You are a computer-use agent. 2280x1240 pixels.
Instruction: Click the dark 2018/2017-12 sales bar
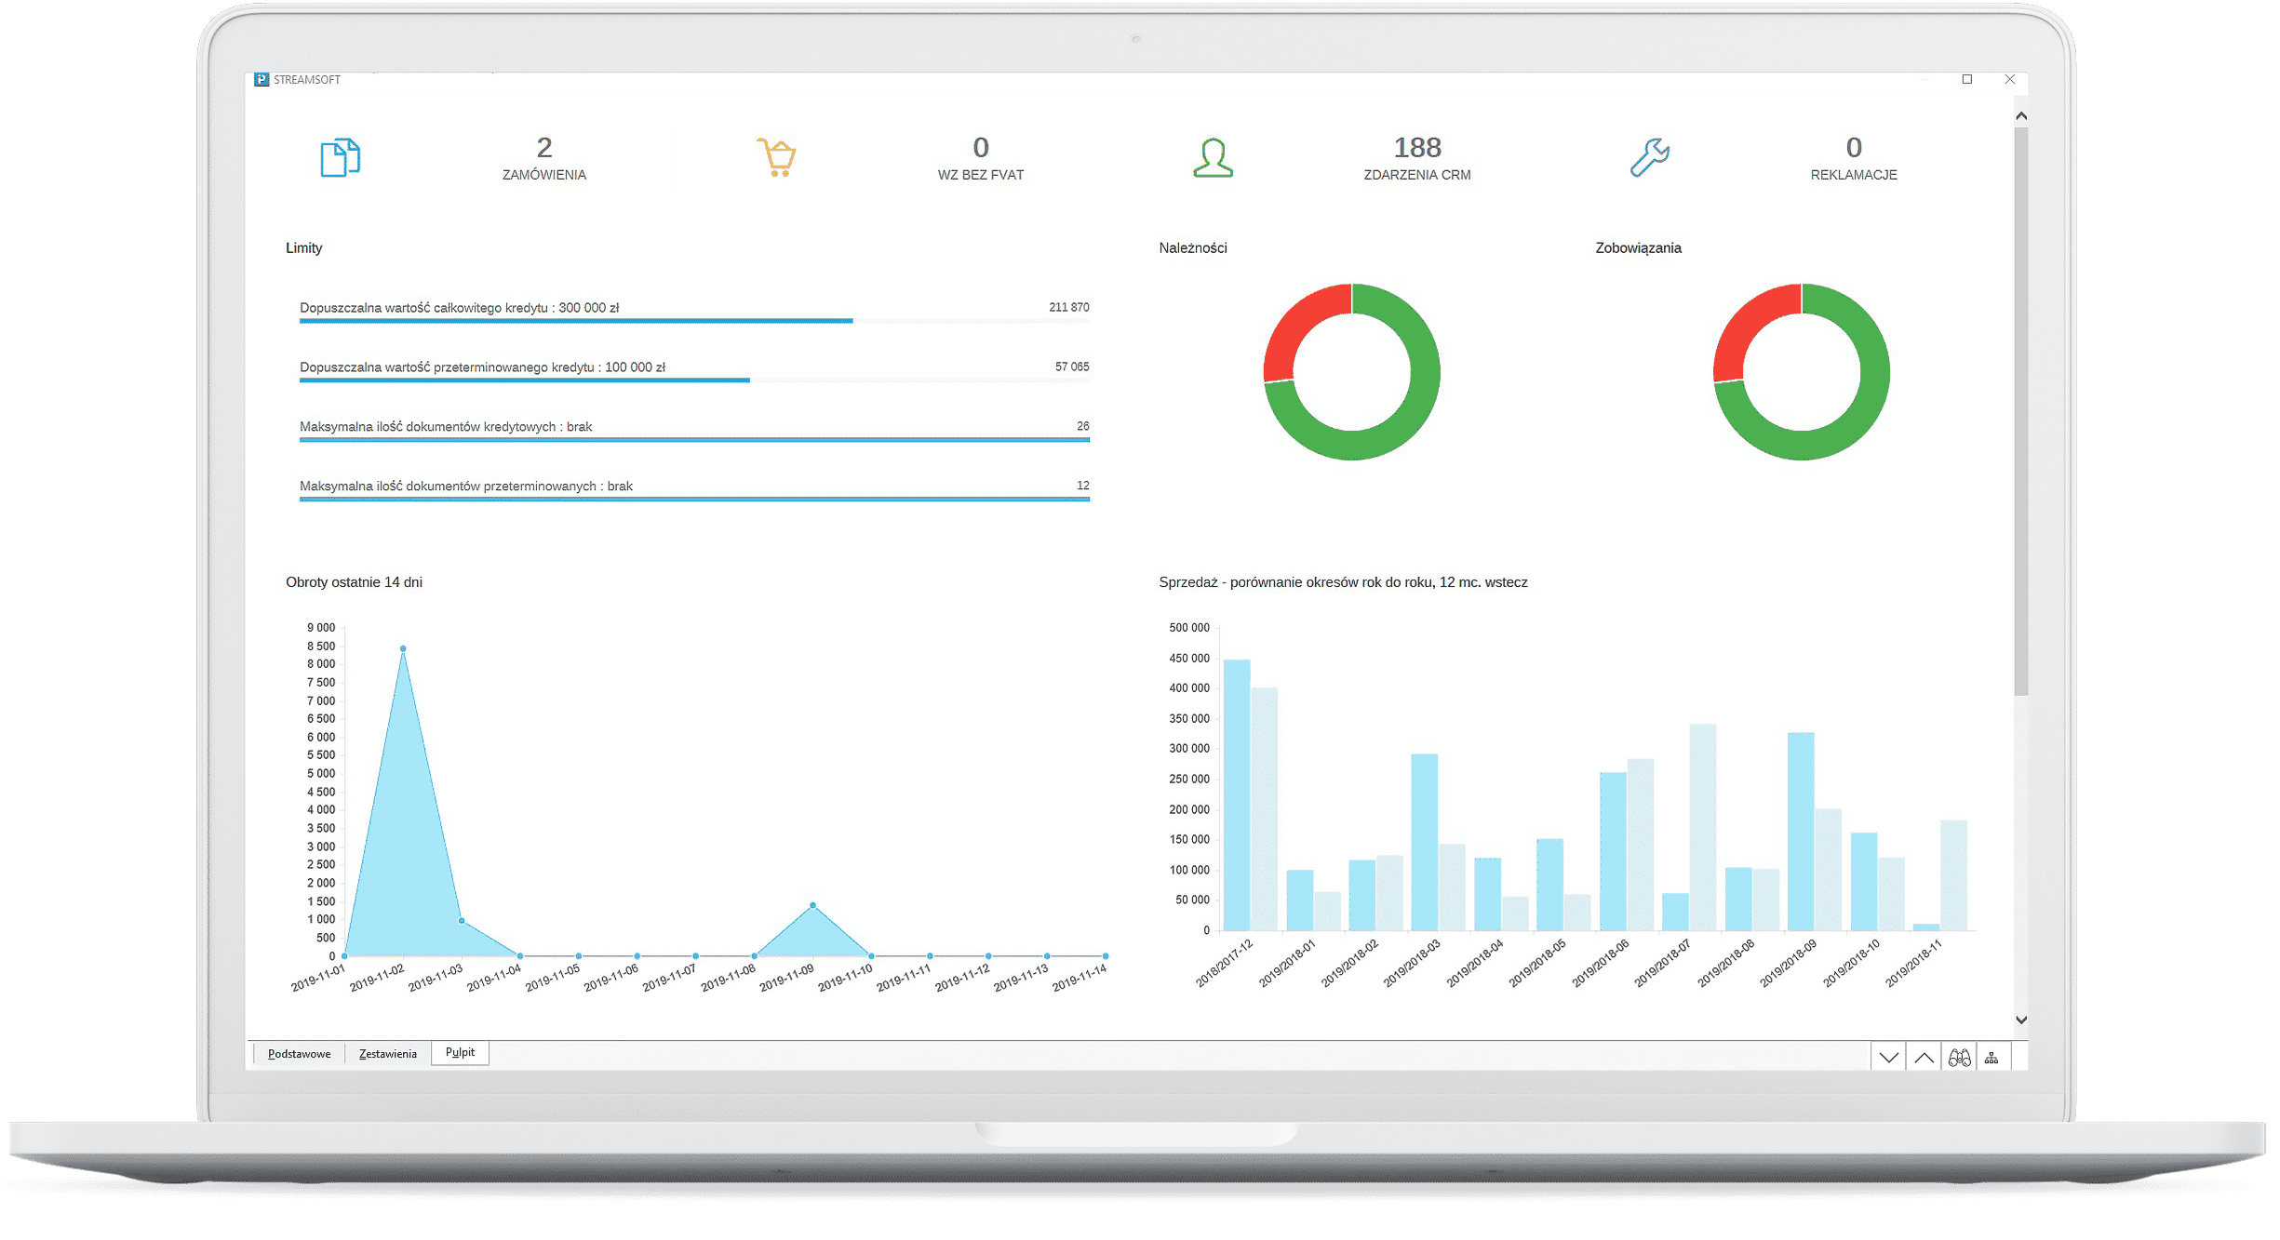point(1237,795)
